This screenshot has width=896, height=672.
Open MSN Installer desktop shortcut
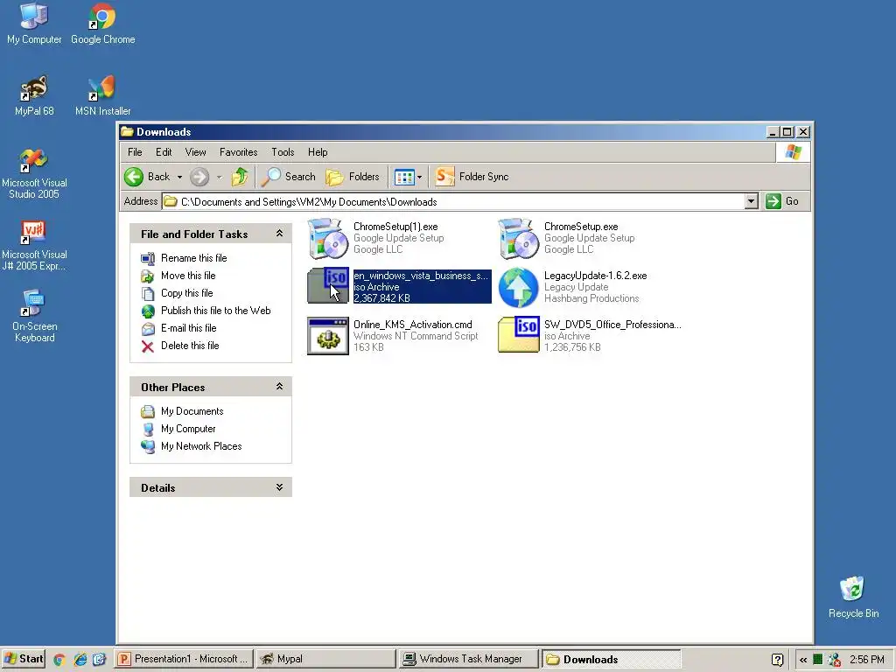pos(103,95)
